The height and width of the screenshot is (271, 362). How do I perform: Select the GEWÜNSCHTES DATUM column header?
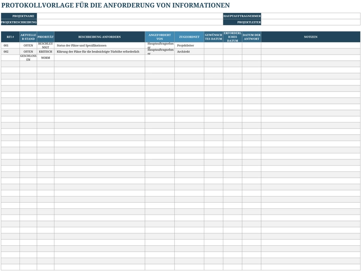214,37
